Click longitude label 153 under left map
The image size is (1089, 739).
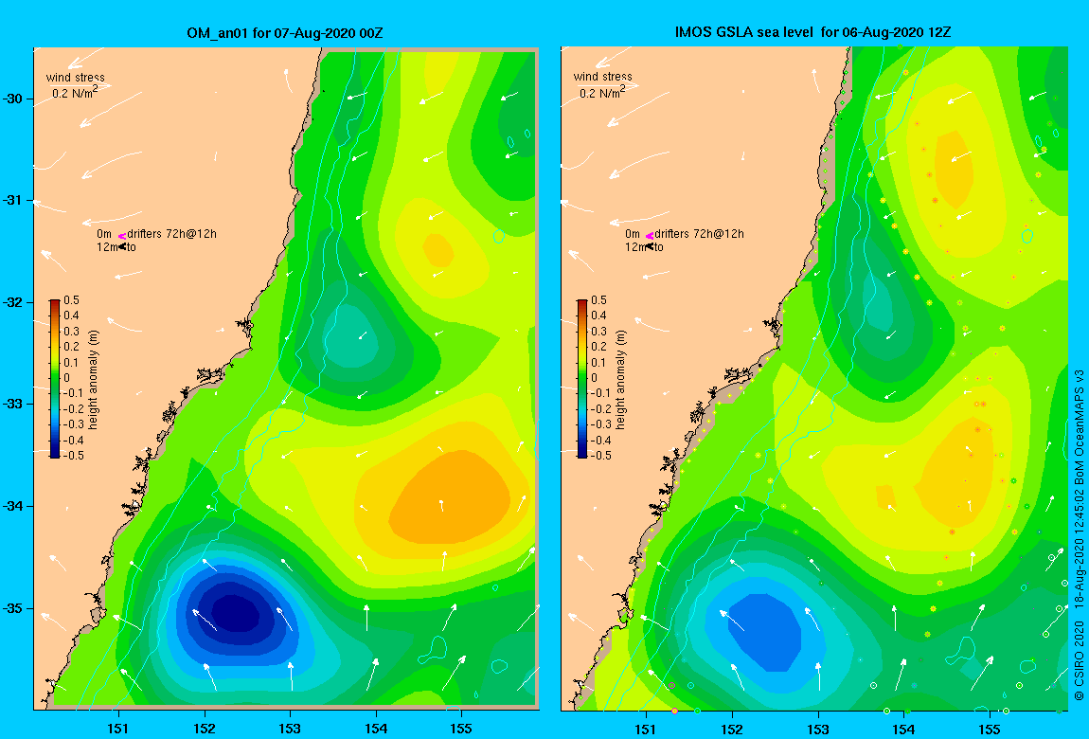pyautogui.click(x=290, y=729)
